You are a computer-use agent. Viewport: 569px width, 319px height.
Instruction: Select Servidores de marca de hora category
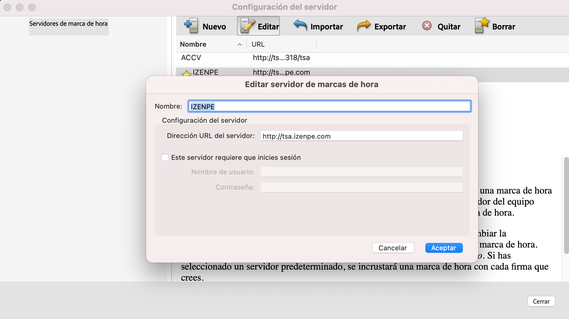(x=68, y=24)
